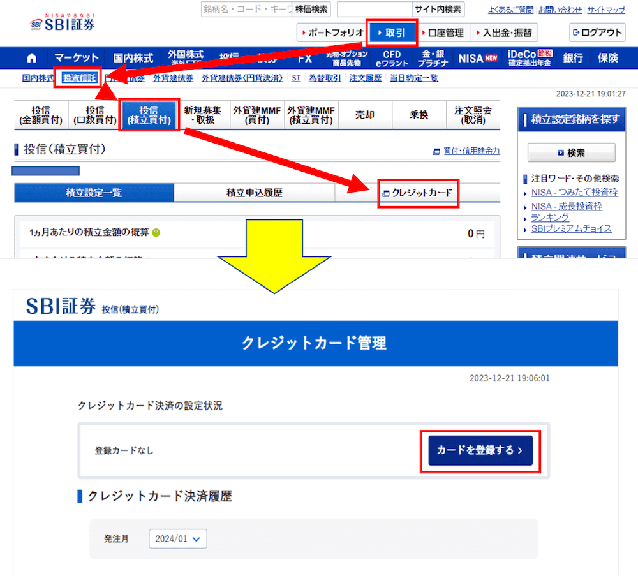Click the サイト内検索 button
This screenshot has height=576, width=638.
point(438,9)
